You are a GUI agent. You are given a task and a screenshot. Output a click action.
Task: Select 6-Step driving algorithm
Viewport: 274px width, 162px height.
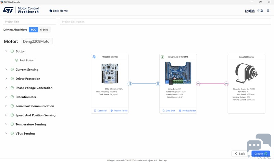[44, 30]
